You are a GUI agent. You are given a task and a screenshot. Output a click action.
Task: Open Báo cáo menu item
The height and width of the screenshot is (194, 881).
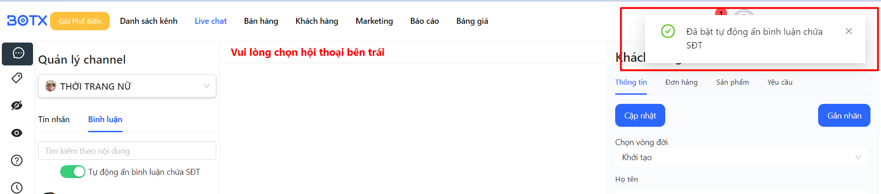pyautogui.click(x=425, y=21)
